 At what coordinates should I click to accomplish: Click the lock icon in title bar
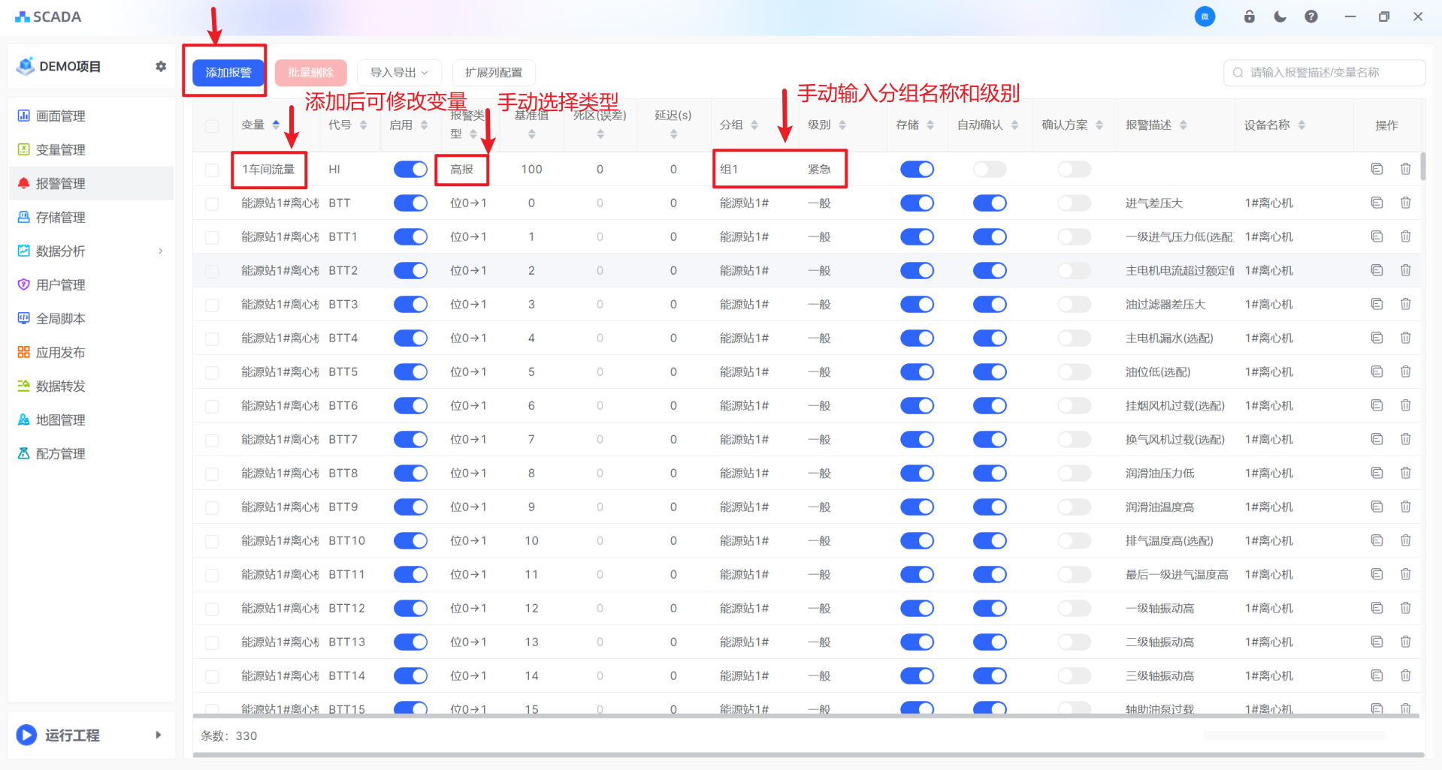[x=1249, y=17]
